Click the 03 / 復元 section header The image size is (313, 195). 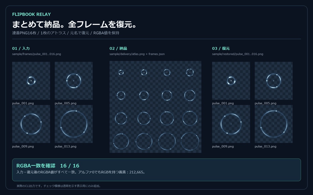(x=221, y=48)
